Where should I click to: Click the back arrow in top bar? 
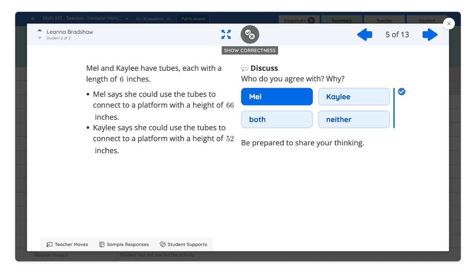tap(33, 19)
